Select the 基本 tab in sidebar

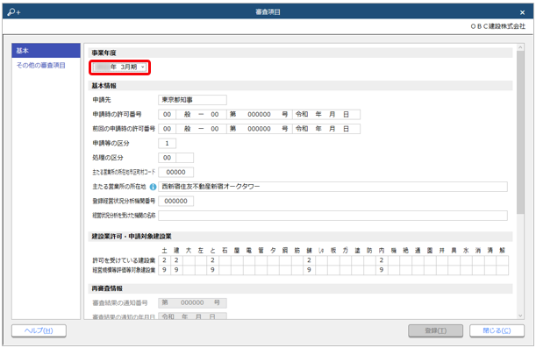pos(46,51)
